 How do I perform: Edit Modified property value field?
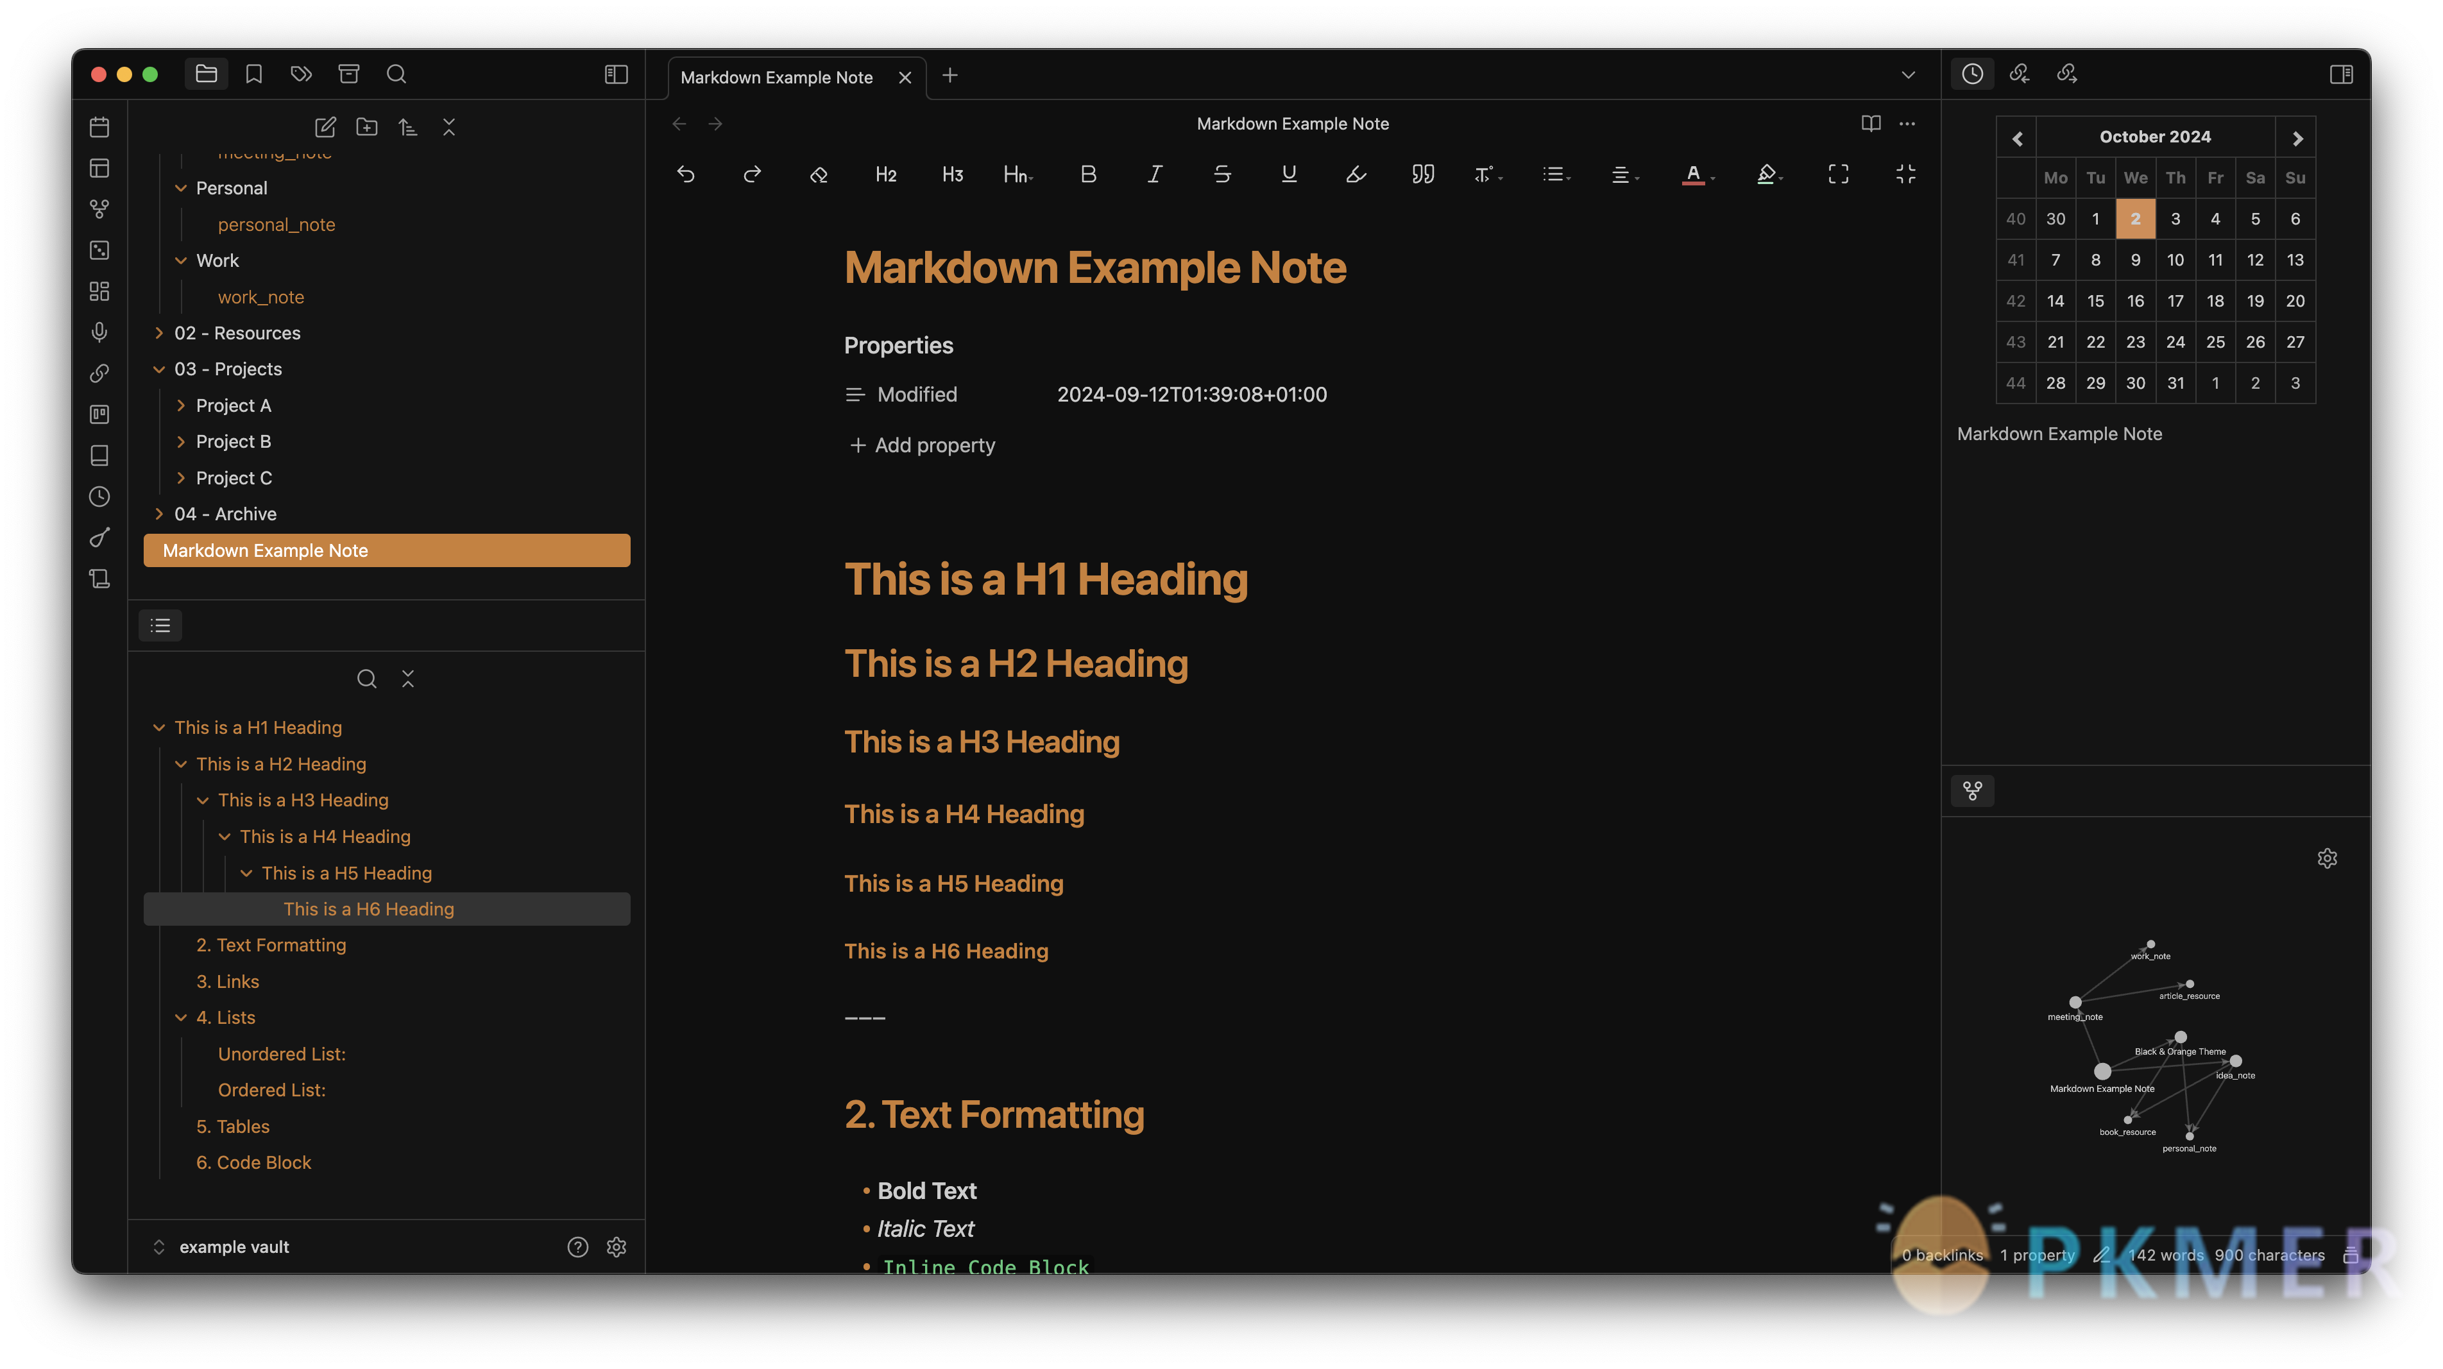(1192, 395)
